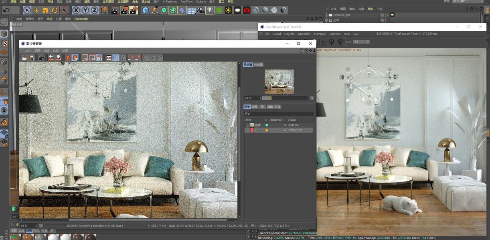Viewport: 490px width, 240px height.
Task: Toggle the coordinate system icon
Action: point(104,10)
